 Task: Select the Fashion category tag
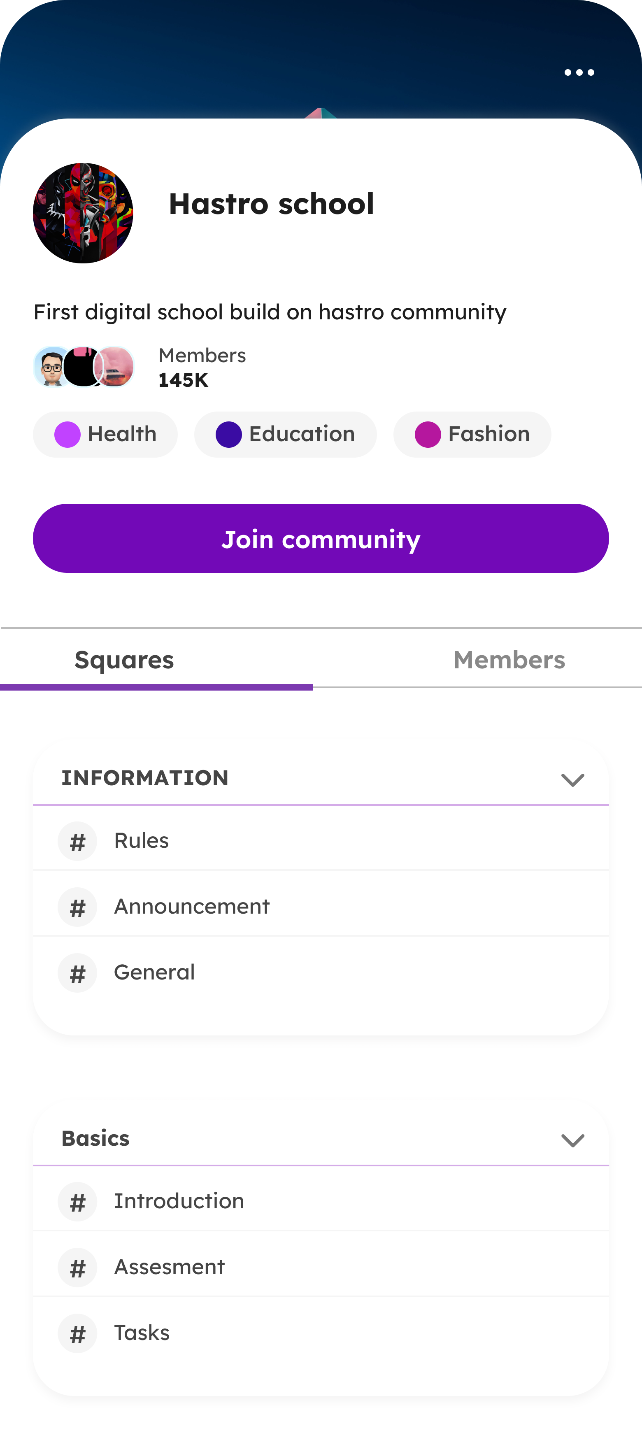[x=472, y=434]
